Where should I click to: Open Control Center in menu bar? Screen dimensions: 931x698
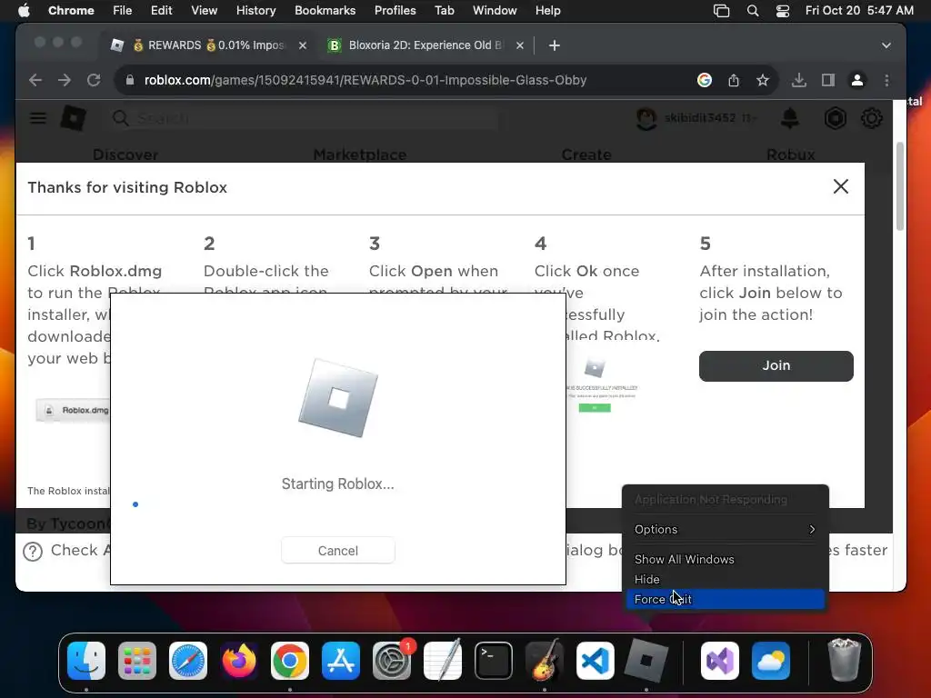click(783, 11)
